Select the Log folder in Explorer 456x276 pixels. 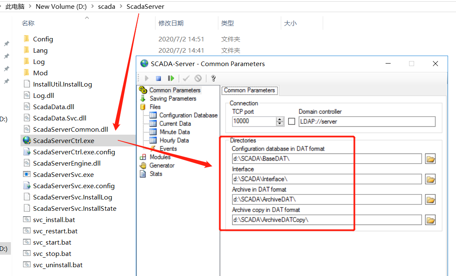[39, 62]
